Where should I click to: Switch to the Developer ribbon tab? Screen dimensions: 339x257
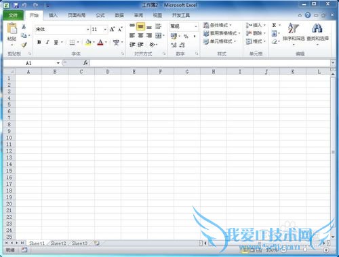(181, 15)
